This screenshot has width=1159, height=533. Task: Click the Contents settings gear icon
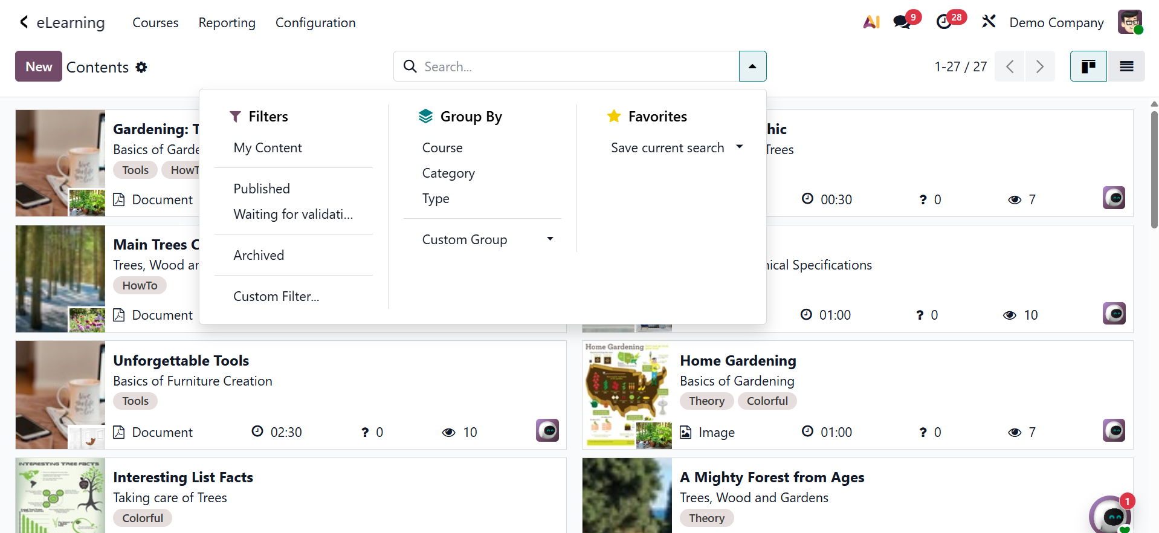point(141,67)
